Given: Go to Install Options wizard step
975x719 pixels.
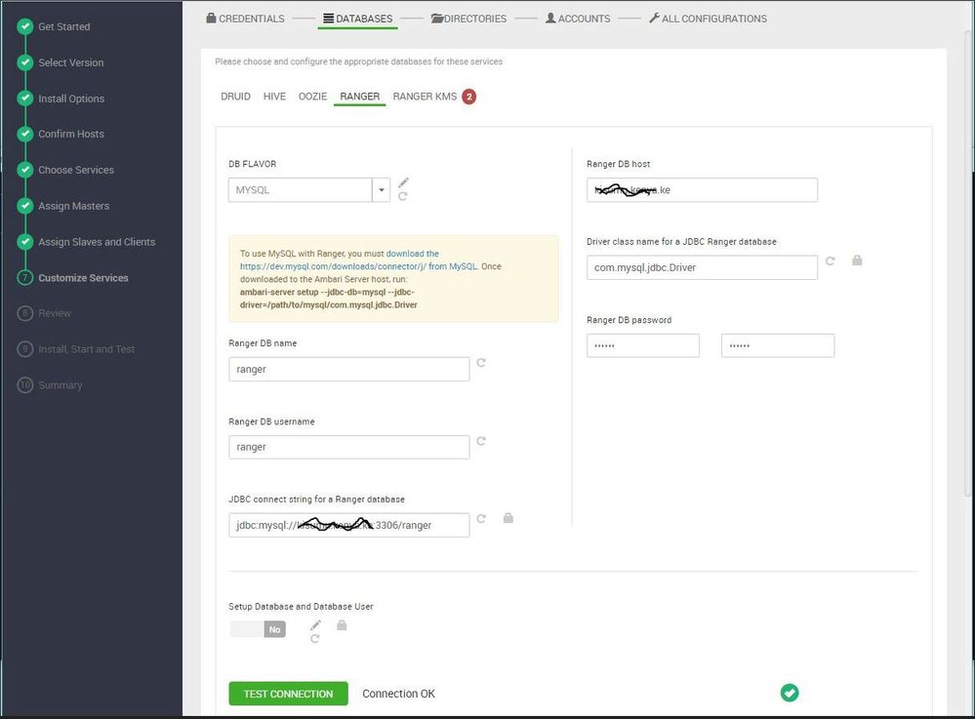Looking at the screenshot, I should tap(71, 99).
